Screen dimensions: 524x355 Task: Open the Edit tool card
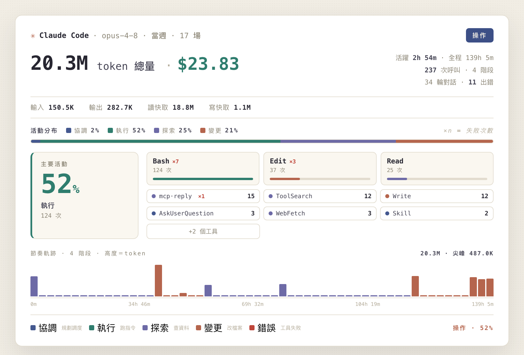(320, 169)
